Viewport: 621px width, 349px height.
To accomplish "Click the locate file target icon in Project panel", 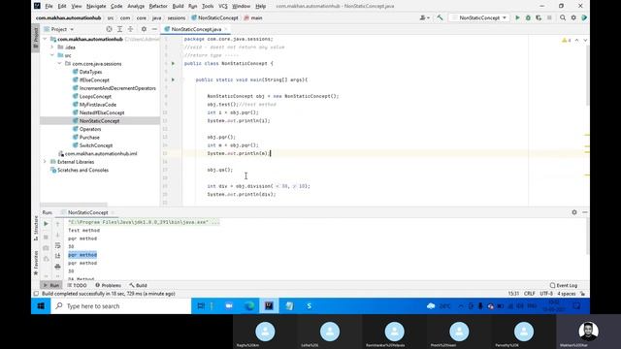I will 109,29.
